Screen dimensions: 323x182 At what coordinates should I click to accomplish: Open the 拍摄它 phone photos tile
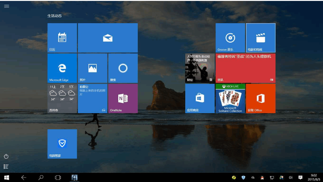[x=93, y=98]
